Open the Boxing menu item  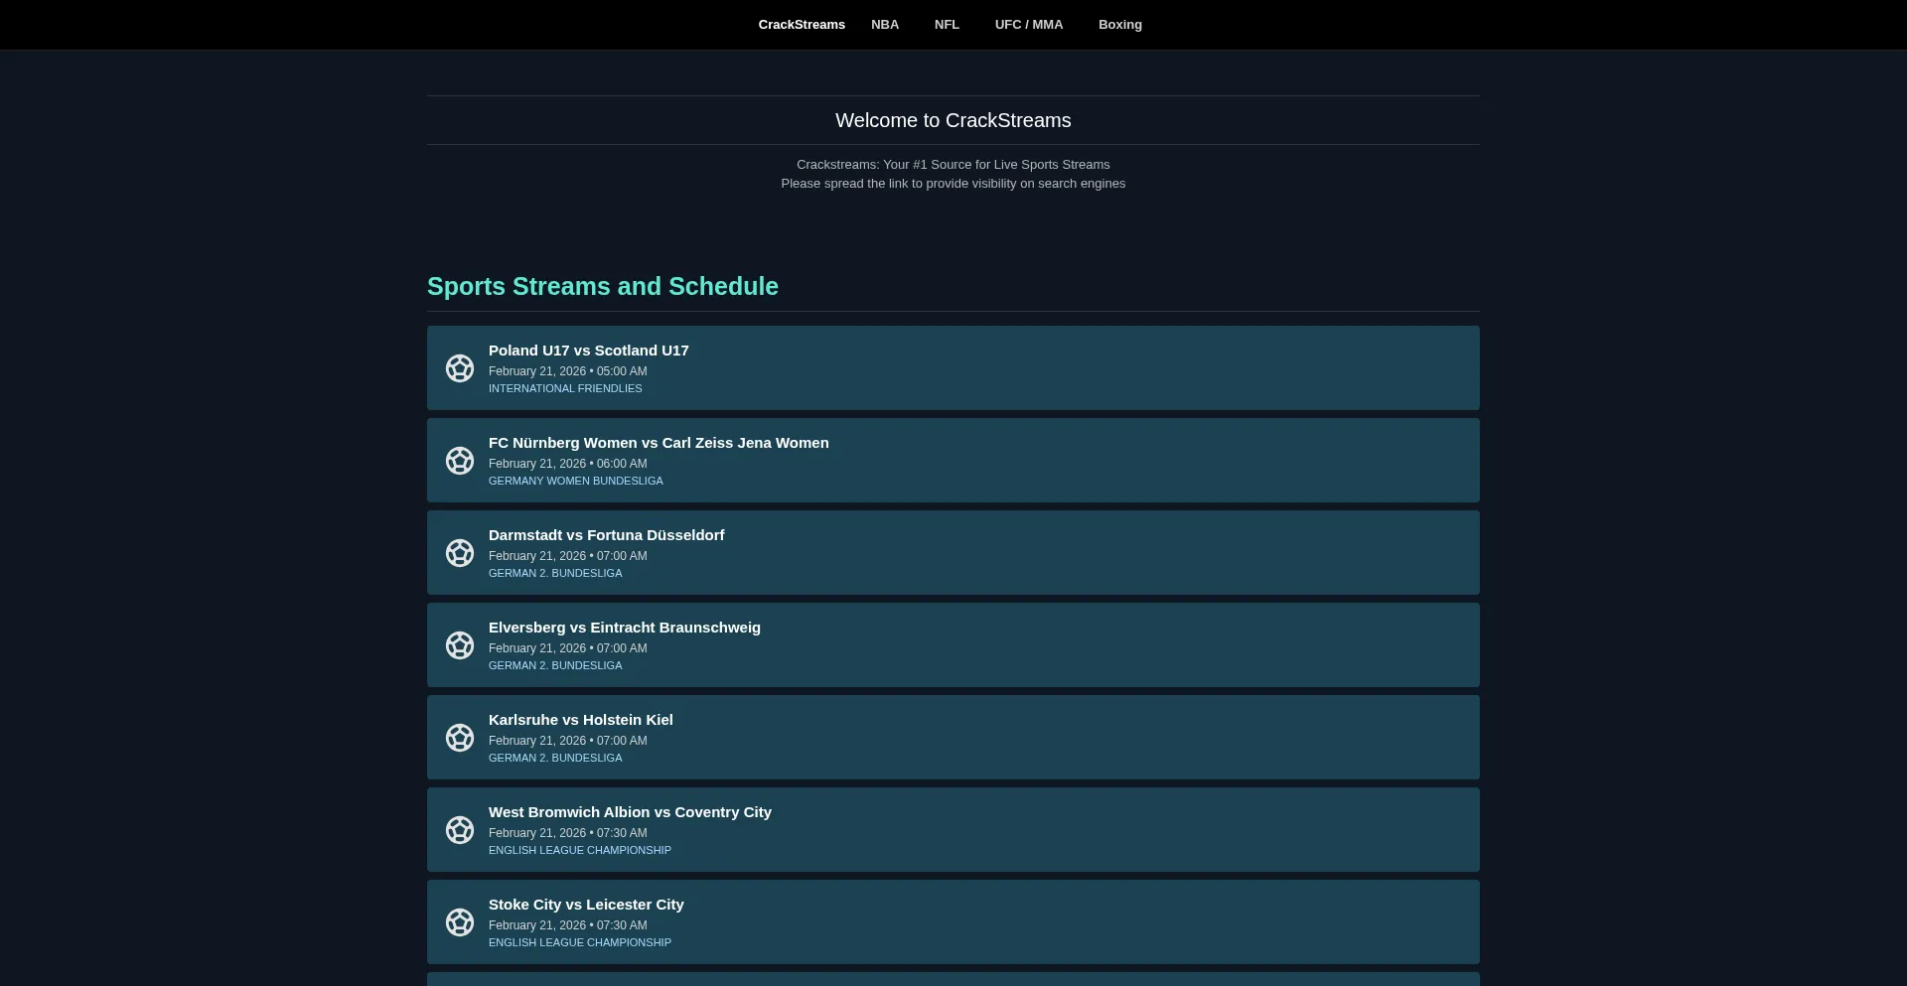pyautogui.click(x=1120, y=25)
